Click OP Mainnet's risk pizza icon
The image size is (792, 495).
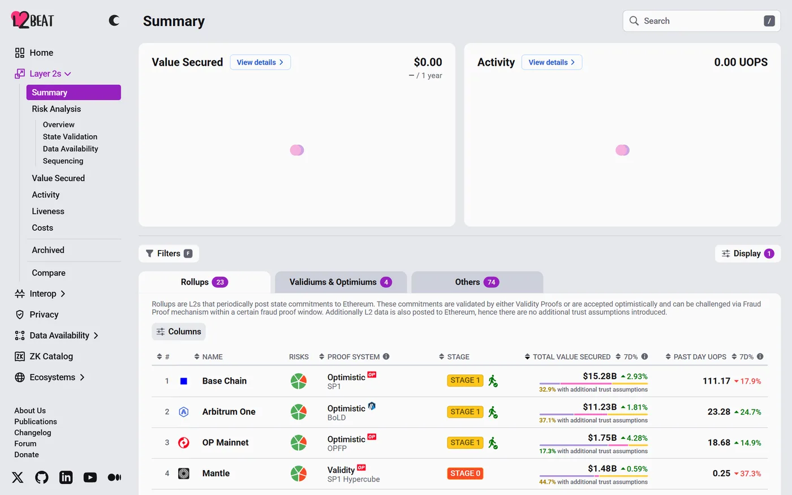click(299, 442)
